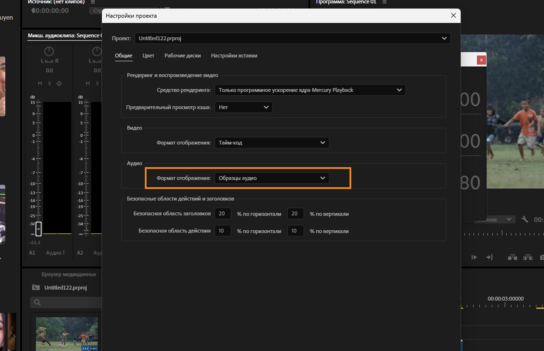Screen dimensions: 544x351
Task: Click the project panel search field
Action: tap(66, 302)
